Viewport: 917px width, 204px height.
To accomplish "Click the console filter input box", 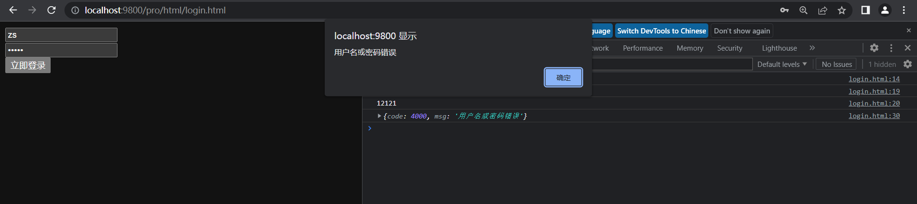I will (x=672, y=64).
